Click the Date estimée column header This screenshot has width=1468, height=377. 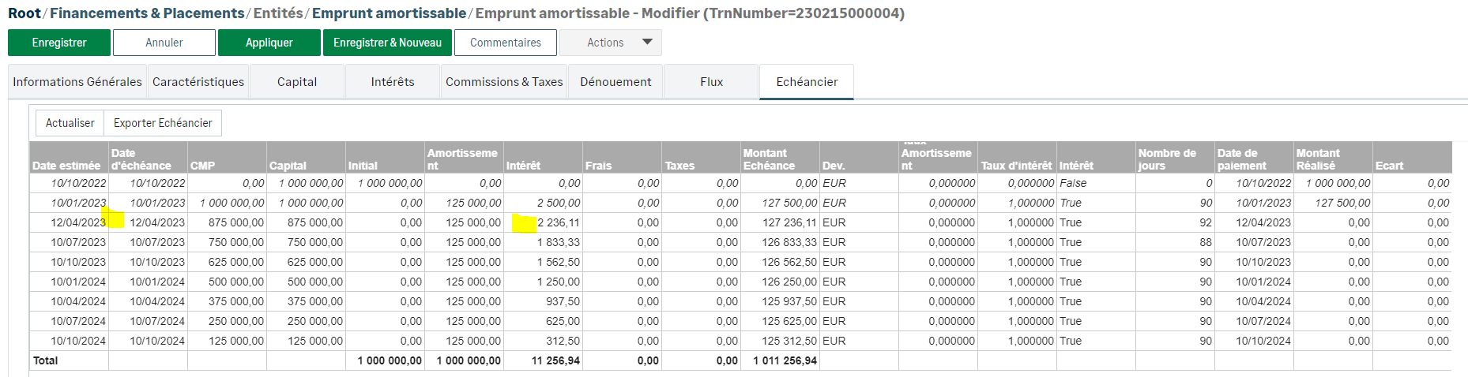(66, 166)
